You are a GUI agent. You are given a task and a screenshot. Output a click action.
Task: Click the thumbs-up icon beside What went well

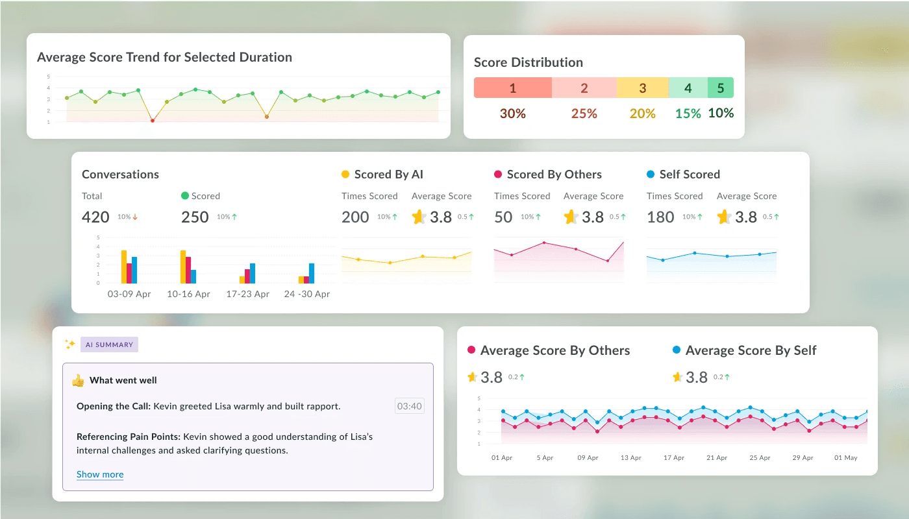point(78,380)
